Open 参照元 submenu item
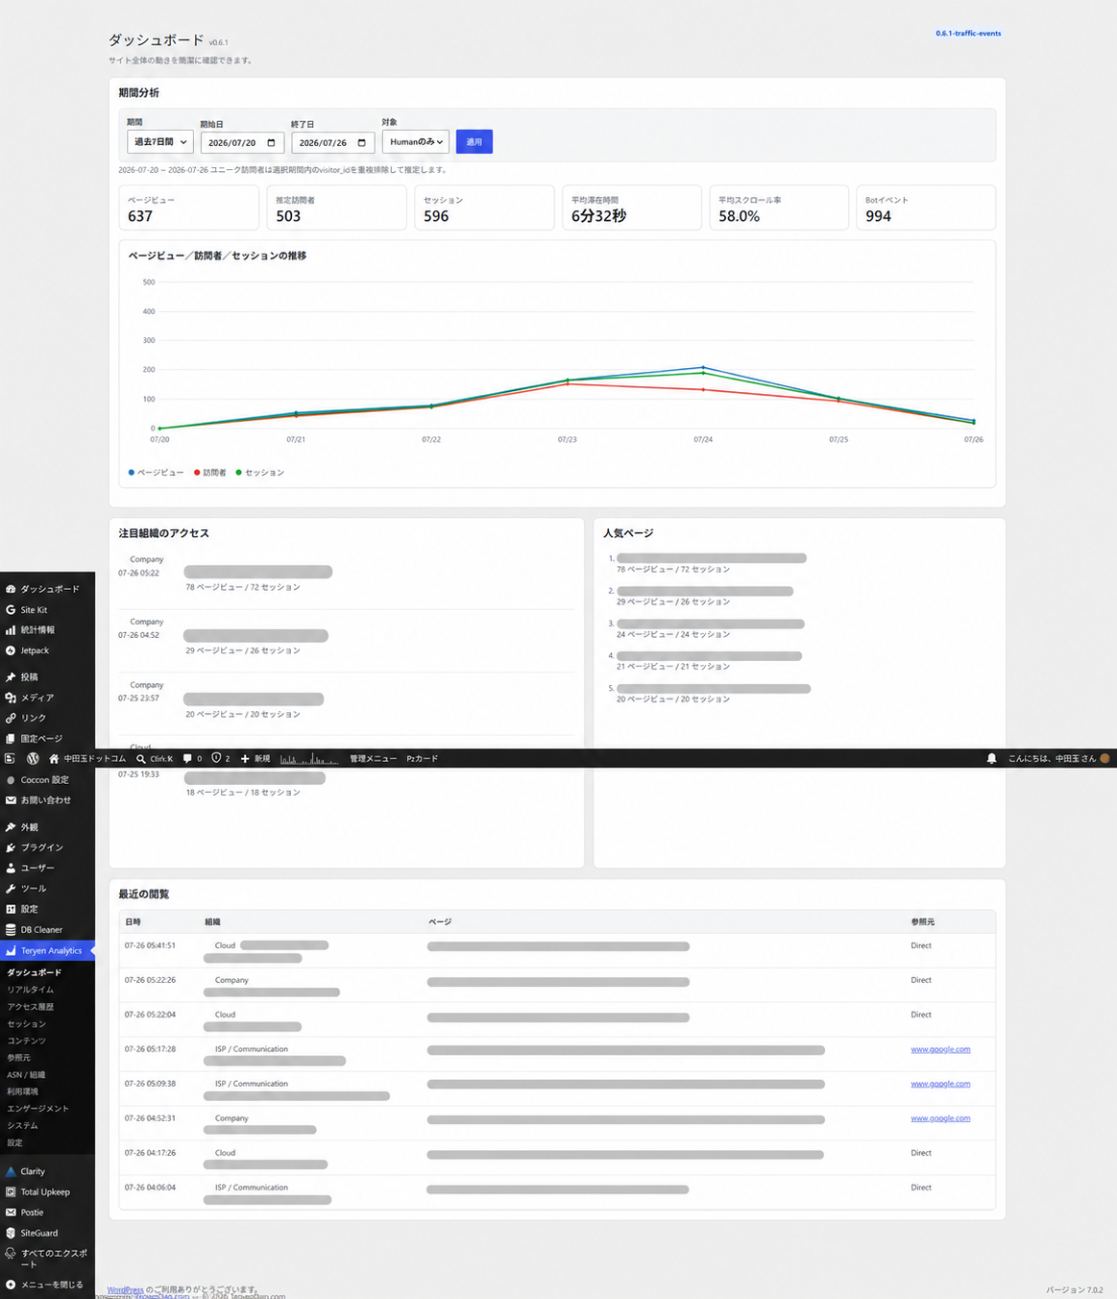 (x=19, y=1058)
